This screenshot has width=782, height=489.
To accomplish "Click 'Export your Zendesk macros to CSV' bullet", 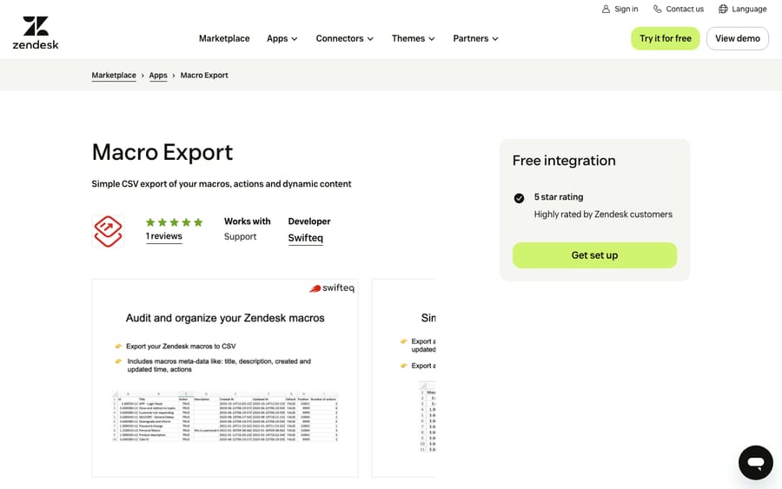I will (181, 346).
